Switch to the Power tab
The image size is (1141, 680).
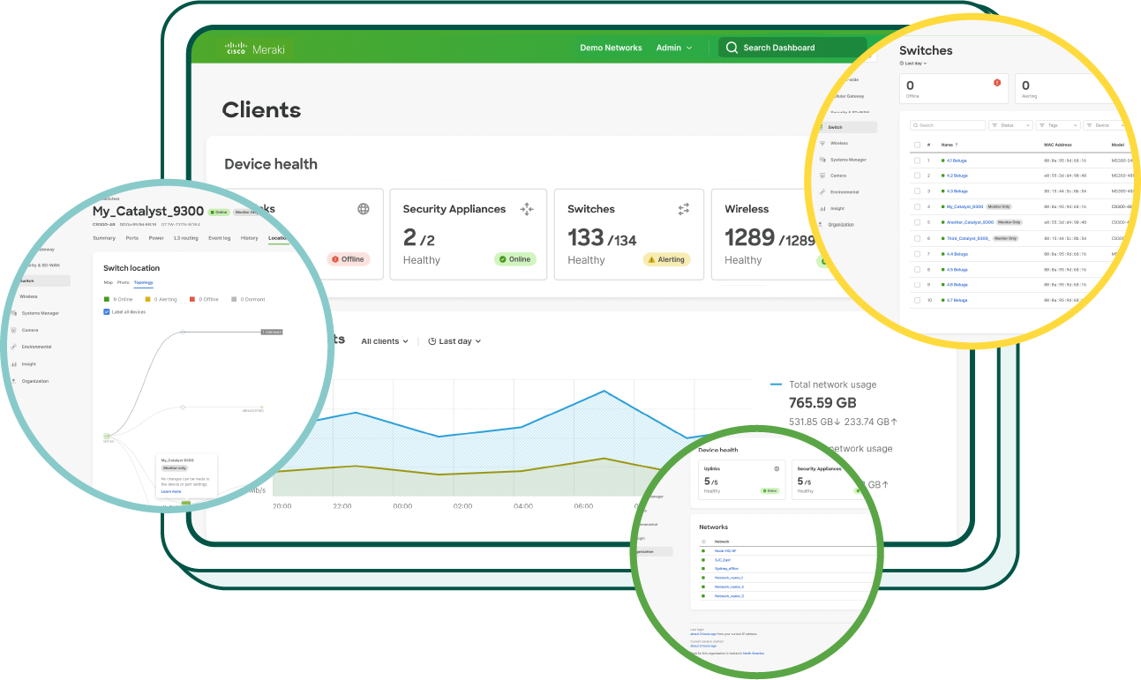[156, 238]
